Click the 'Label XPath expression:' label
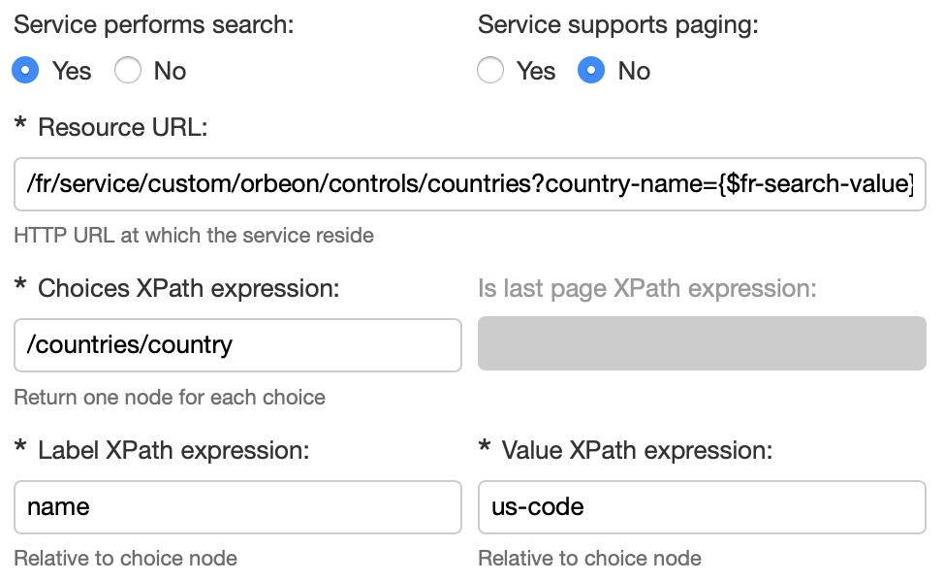 (173, 450)
